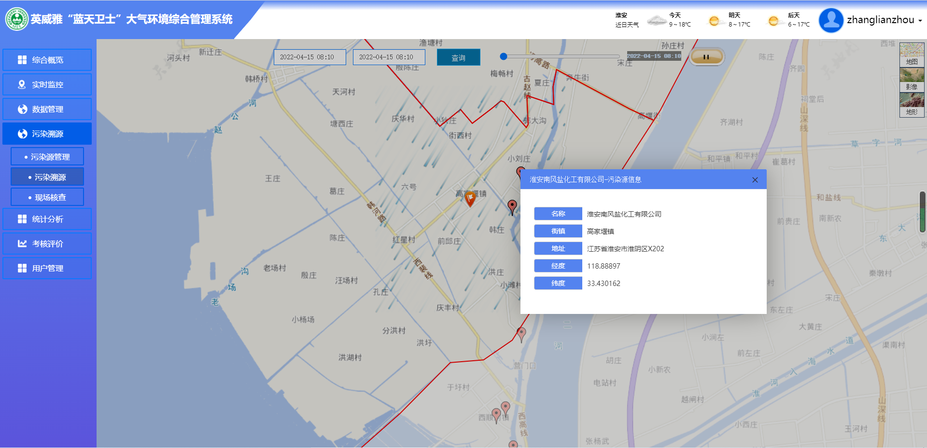Switch to 影像 satellite layer

coord(912,80)
